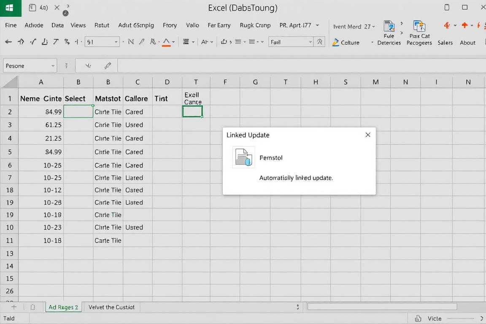Viewport: 486px width, 324px height.
Task: Click the sort filter icon near Fail box
Action: pos(320,42)
